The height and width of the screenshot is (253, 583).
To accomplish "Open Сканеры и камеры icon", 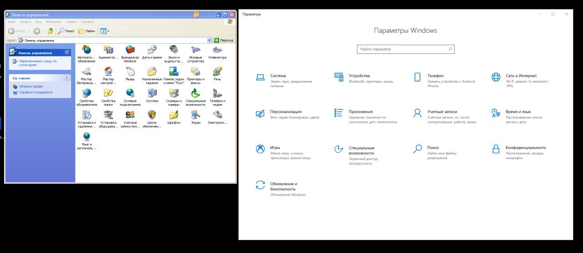I will point(174,93).
